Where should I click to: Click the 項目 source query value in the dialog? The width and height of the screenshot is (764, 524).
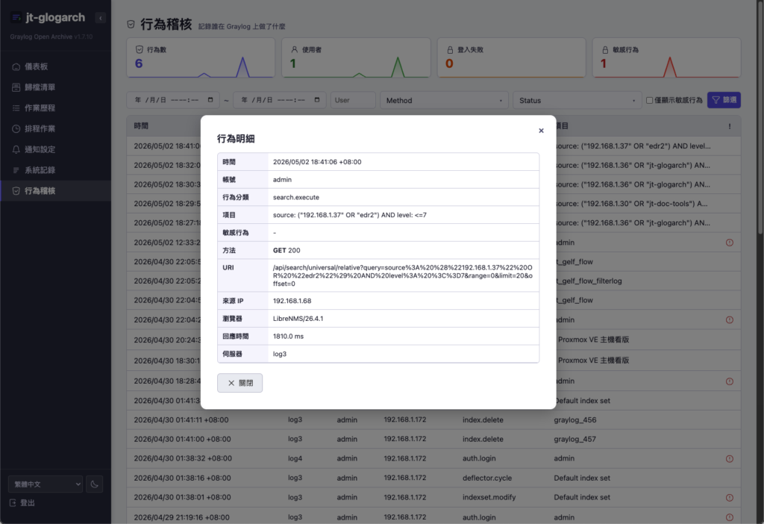pyautogui.click(x=350, y=215)
